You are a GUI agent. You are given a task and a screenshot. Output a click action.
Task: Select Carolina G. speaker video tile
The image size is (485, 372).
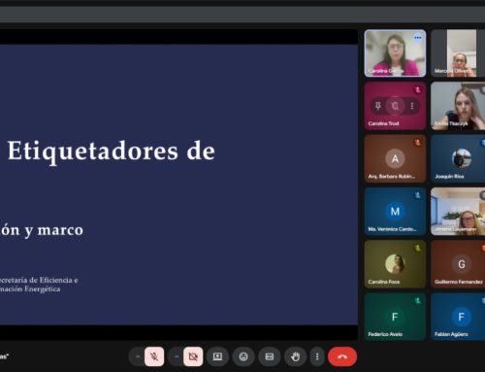(x=395, y=53)
